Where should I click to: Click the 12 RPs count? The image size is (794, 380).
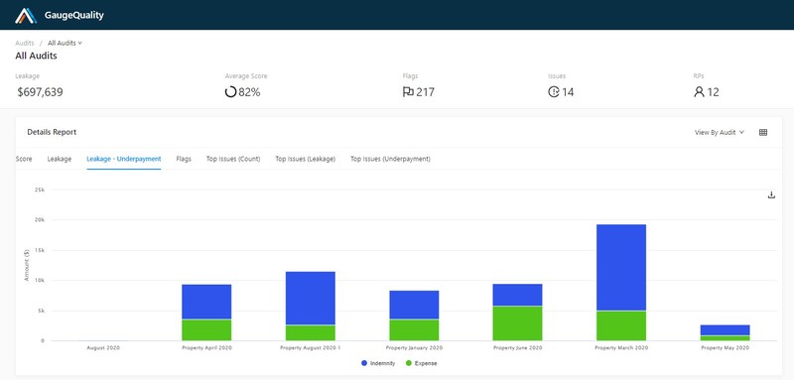(713, 92)
